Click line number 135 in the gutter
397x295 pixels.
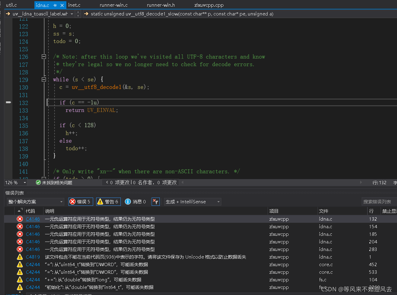coord(23,126)
